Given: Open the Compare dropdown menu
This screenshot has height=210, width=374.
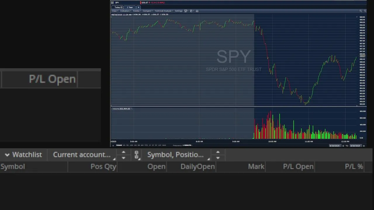Looking at the screenshot, I should click(148, 11).
